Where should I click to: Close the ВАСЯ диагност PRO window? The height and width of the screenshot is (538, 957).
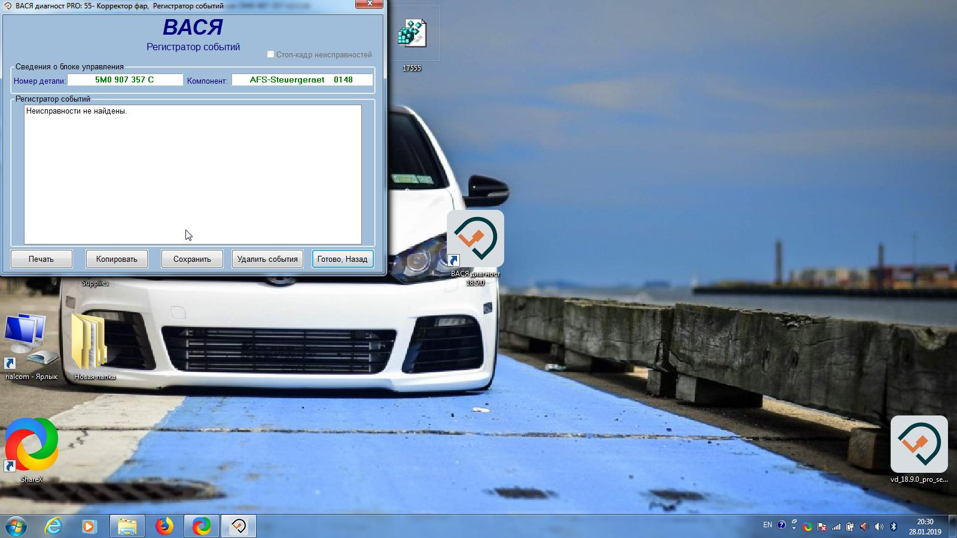tap(370, 4)
